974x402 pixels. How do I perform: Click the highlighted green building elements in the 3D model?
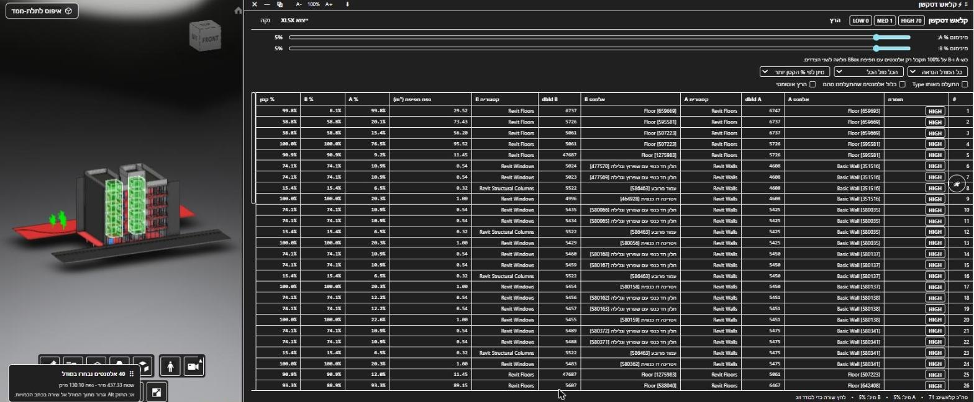[x=127, y=206]
